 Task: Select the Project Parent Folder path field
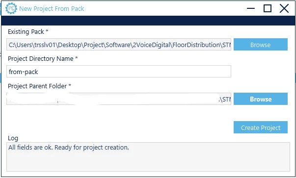[119, 99]
